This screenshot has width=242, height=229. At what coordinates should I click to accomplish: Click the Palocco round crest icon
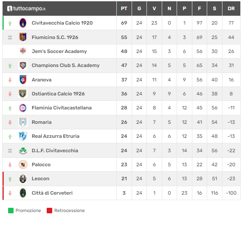click(23, 165)
